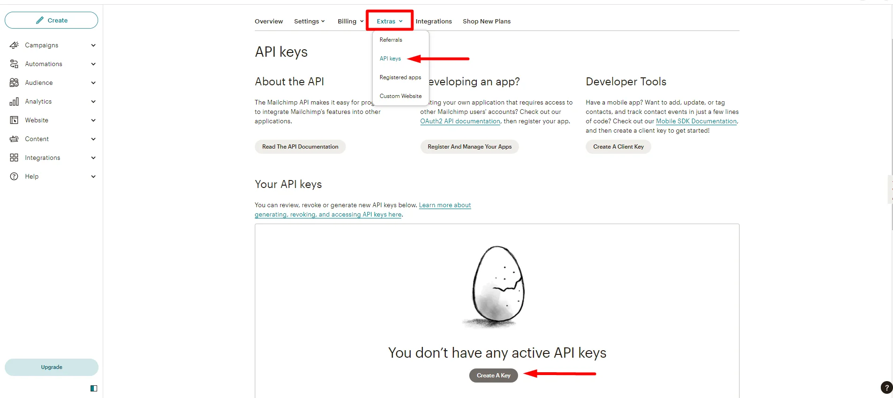The image size is (893, 398).
Task: Expand the Website chevron
Action: point(93,120)
